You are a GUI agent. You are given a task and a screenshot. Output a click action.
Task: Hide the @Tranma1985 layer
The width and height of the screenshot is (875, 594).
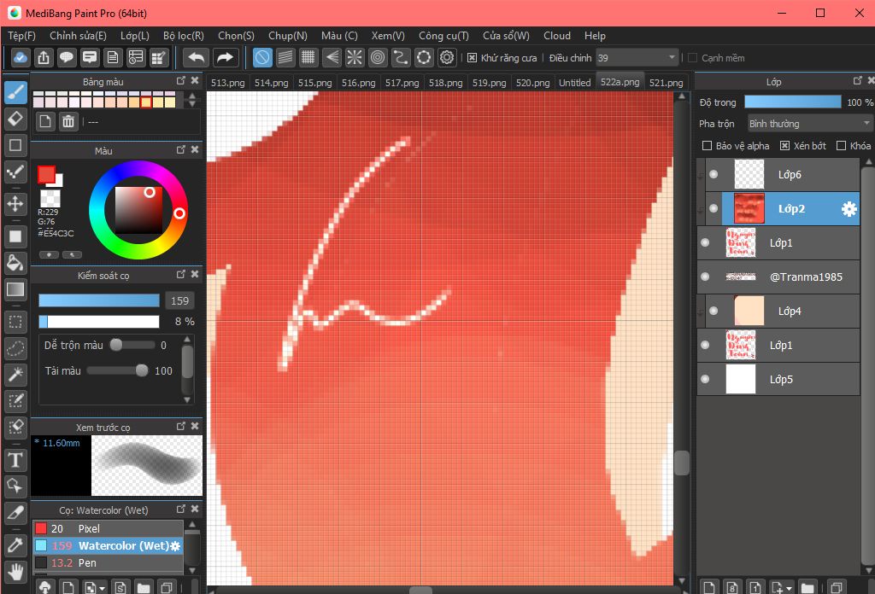705,277
